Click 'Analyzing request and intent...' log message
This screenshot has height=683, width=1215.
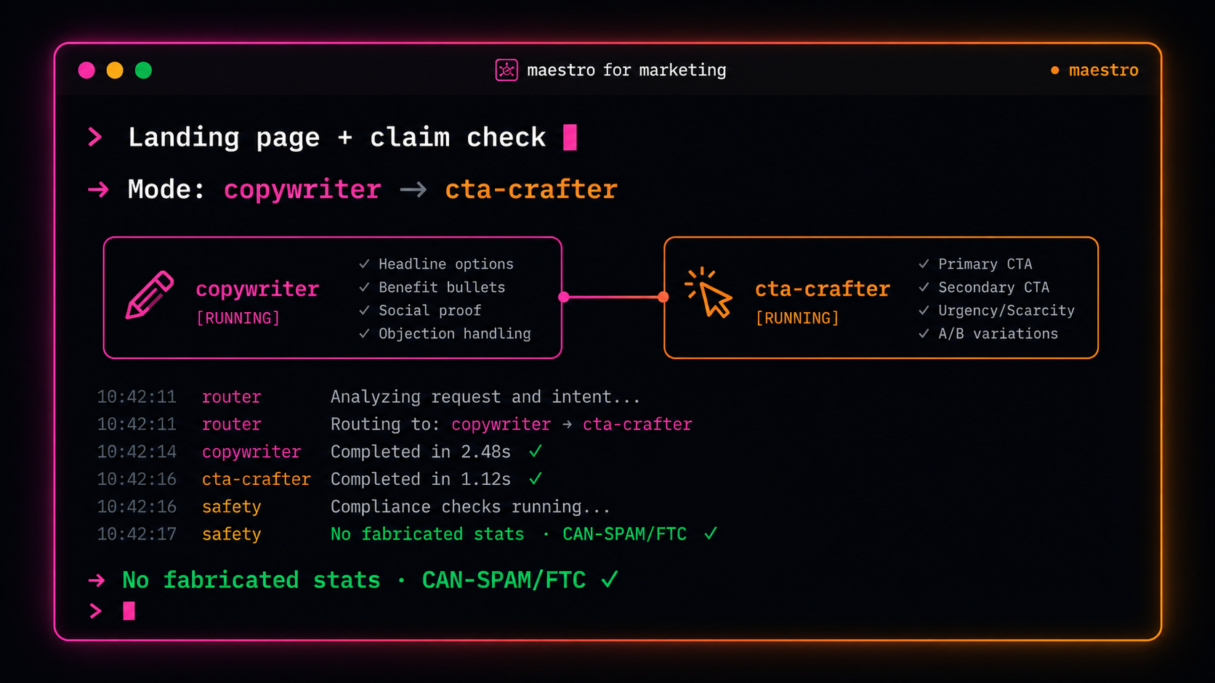pos(485,397)
